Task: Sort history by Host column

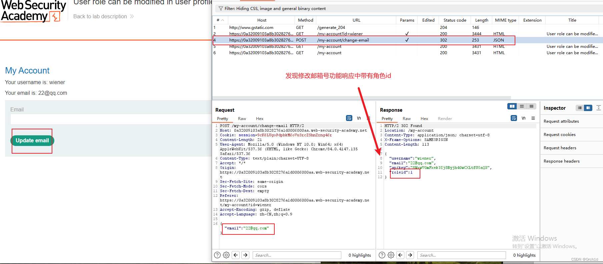Action: pos(262,20)
